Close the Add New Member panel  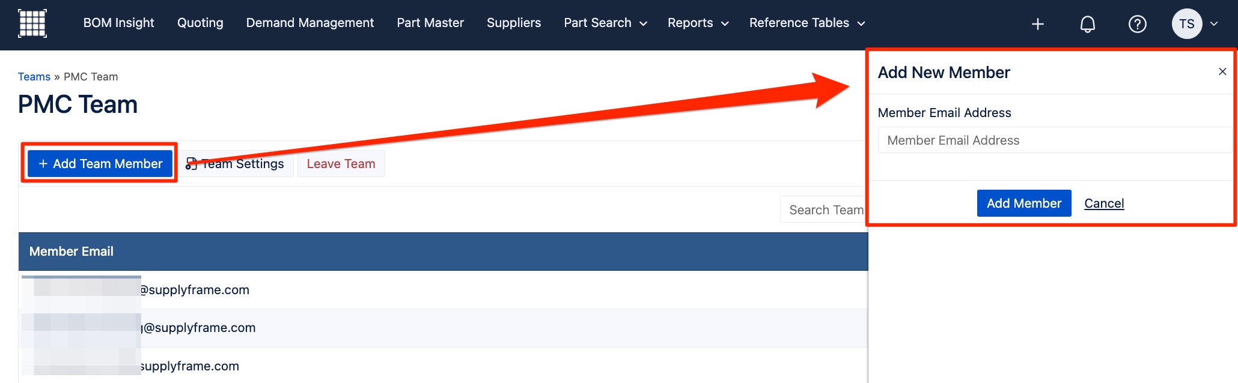click(1222, 71)
